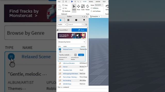Undo the last action using the undo arrow

pyautogui.click(x=78, y=2)
